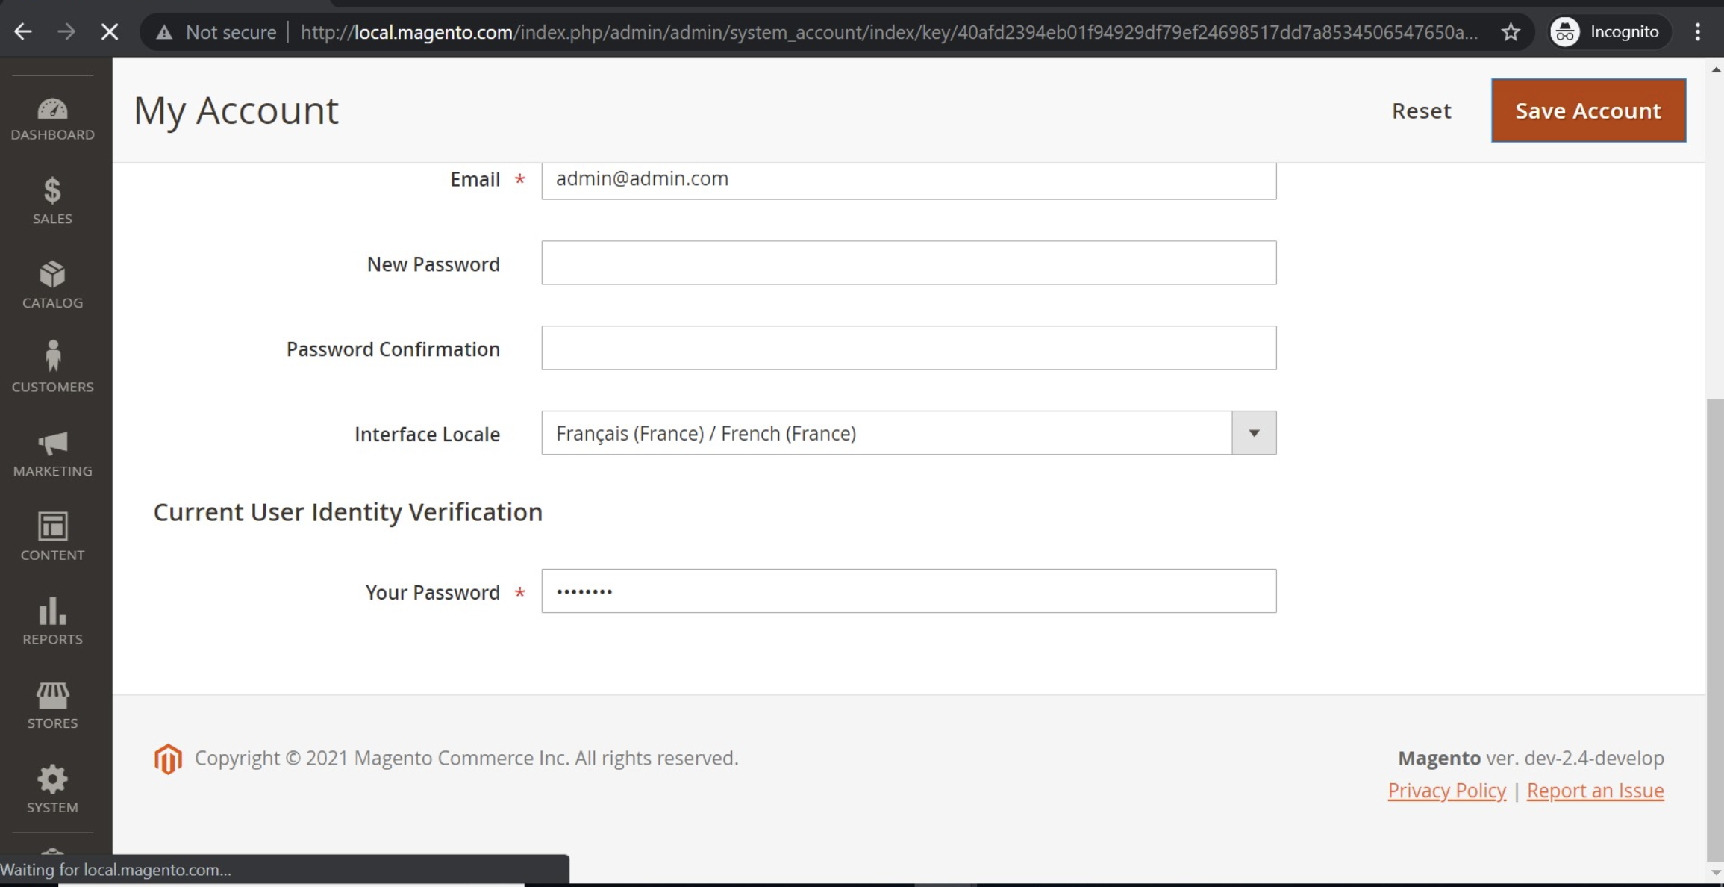
Task: Open the Privacy Policy link
Action: tap(1446, 790)
